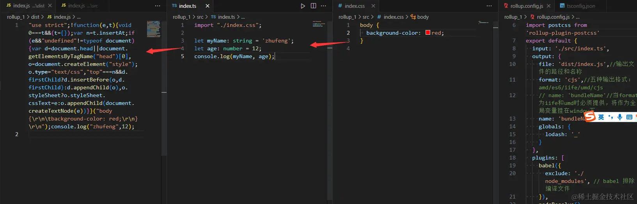
Task: Close the index.ts tab
Action: click(208, 6)
